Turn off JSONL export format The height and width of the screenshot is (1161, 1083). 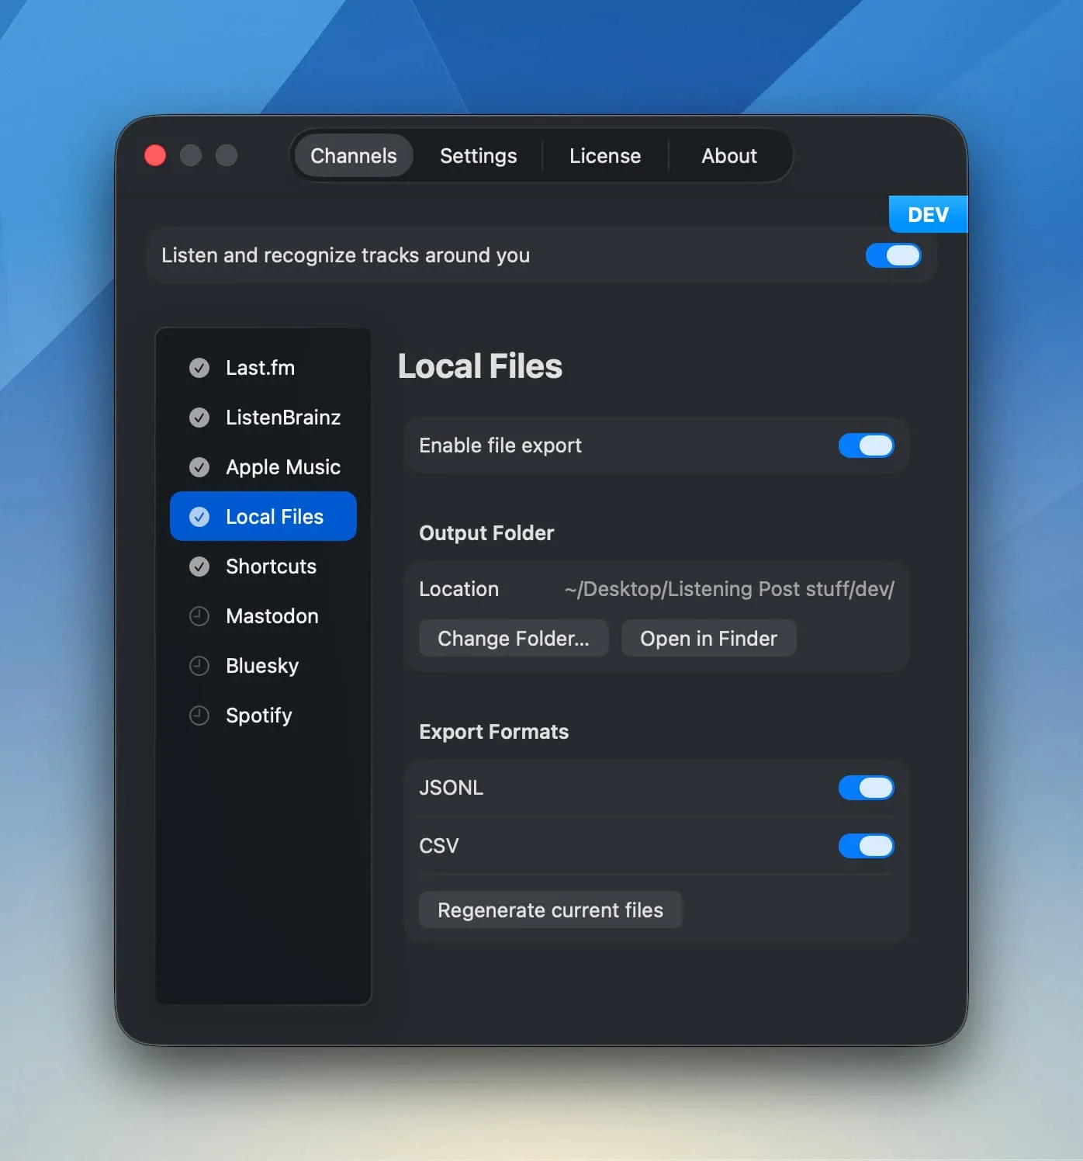tap(867, 788)
